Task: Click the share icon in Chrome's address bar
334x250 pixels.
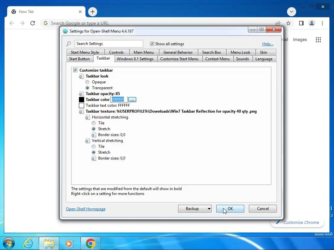Action: click(x=278, y=23)
